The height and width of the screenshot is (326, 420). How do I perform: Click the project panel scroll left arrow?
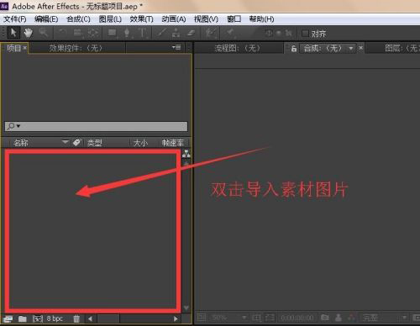click(x=90, y=318)
